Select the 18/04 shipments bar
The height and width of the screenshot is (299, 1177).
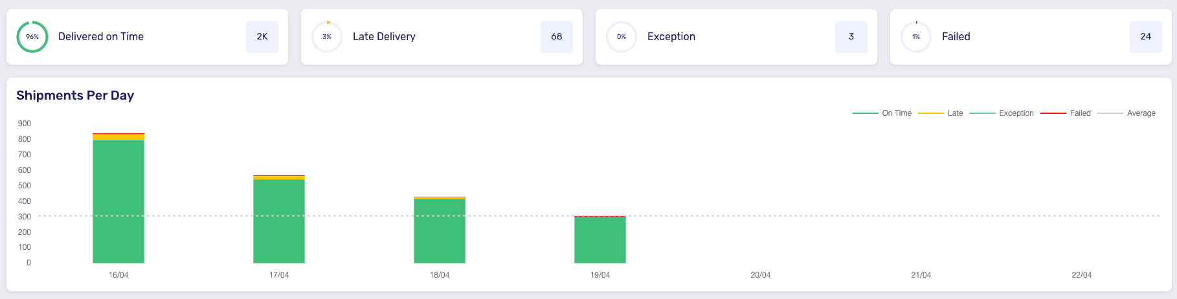[440, 230]
